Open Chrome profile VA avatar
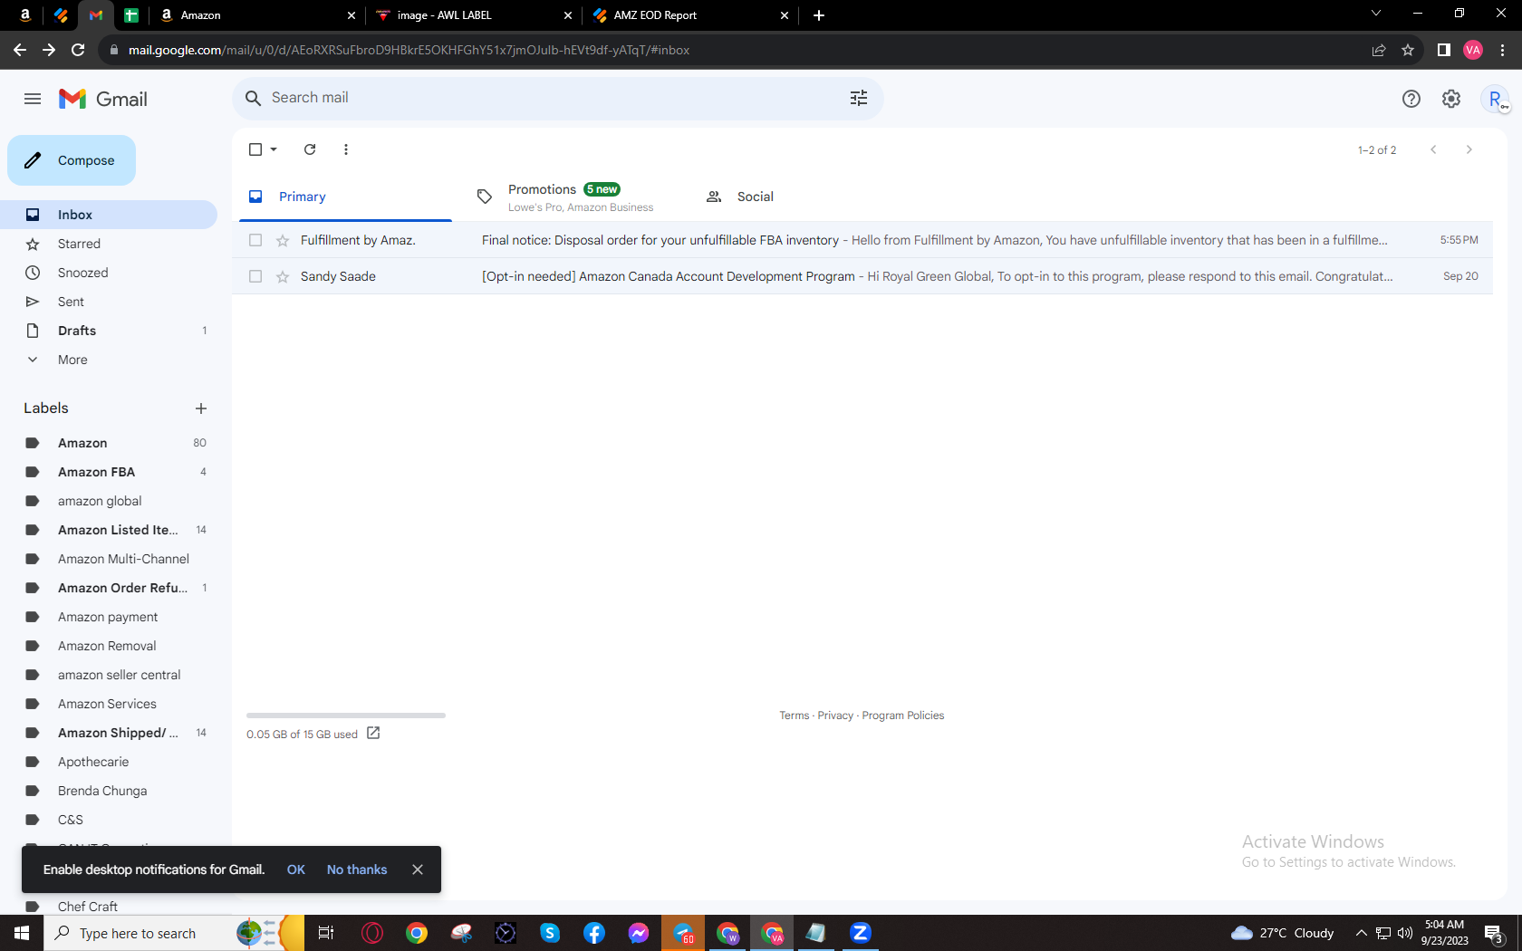Screen dimensions: 1522x951 click(1473, 50)
